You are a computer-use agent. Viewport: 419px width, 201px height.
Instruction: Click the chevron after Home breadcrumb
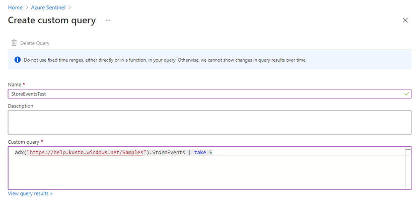(27, 8)
